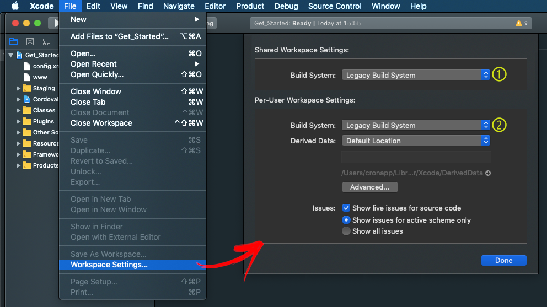Choose Close Tab menu item
This screenshot has width=547, height=307.
132,102
